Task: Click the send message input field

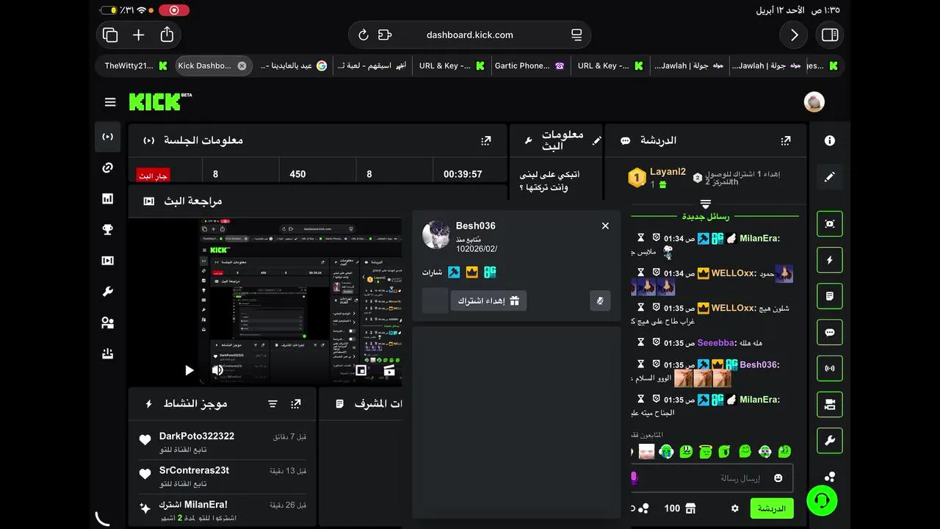Action: pos(712,478)
